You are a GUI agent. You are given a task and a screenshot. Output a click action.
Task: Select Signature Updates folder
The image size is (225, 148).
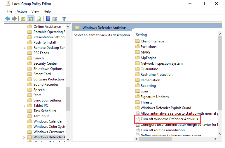point(155,97)
